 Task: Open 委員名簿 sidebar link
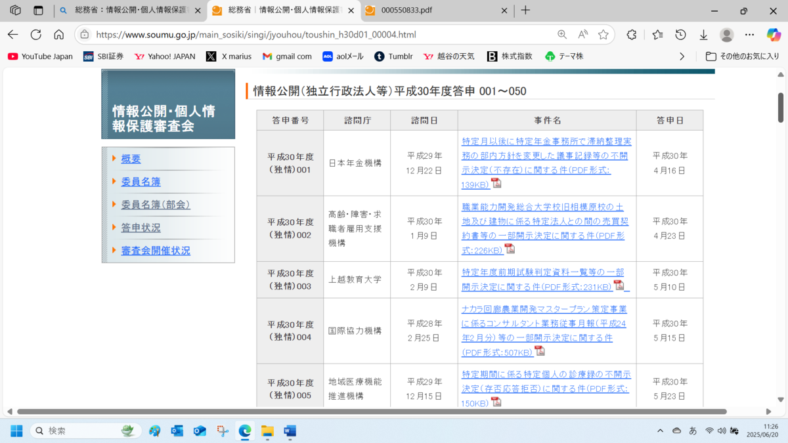141,182
